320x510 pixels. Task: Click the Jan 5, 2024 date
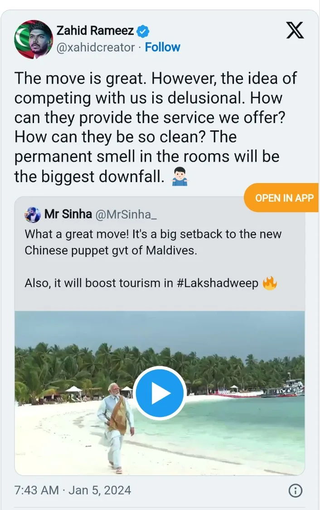click(x=100, y=490)
